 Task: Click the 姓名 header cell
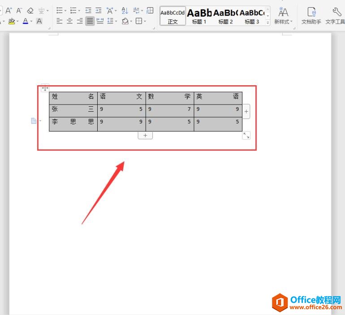73,98
